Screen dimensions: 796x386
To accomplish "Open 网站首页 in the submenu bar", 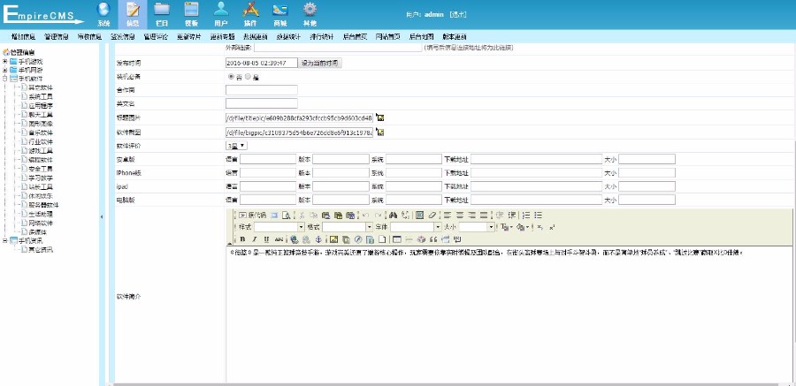I will 388,37.
